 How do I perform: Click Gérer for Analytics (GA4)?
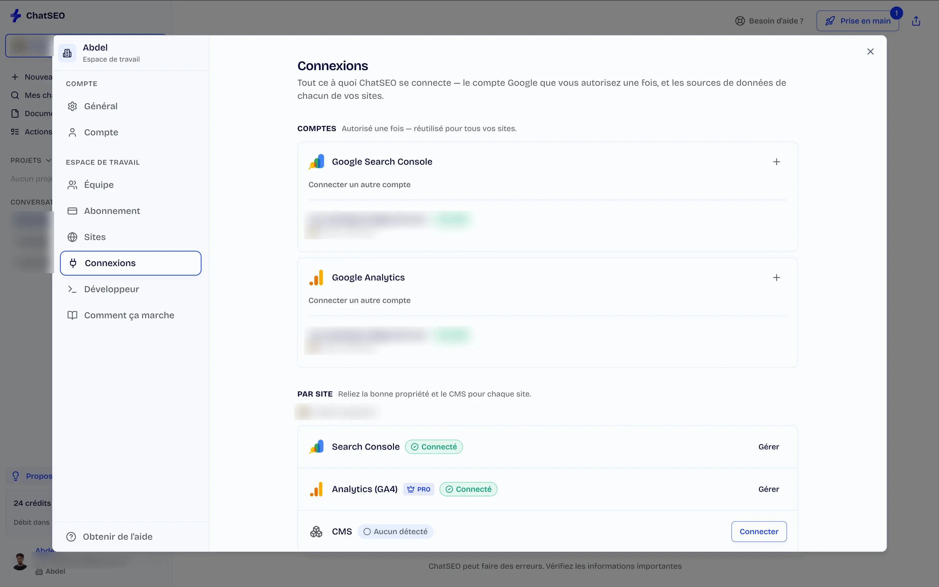click(x=769, y=489)
